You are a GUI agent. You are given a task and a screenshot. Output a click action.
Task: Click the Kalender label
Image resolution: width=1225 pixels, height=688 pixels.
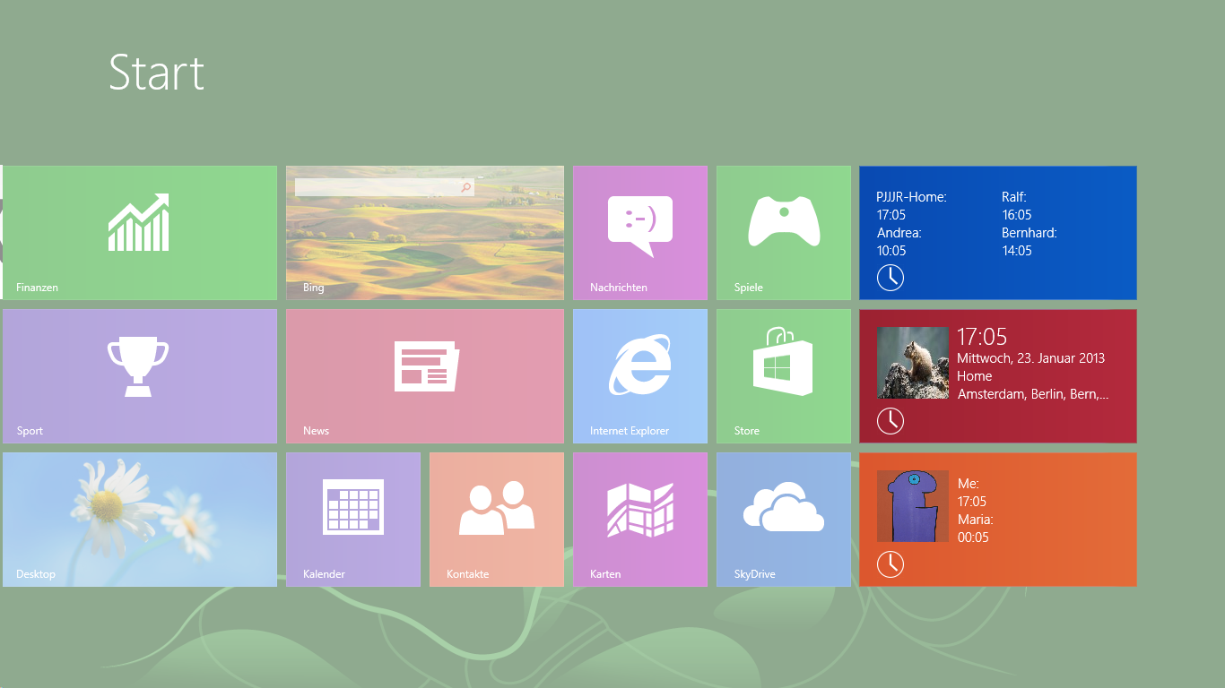click(x=324, y=574)
